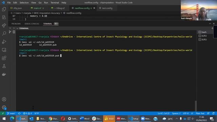Open Settings window from taskbar
Viewport: 217px width, 122px height.
pos(73,119)
